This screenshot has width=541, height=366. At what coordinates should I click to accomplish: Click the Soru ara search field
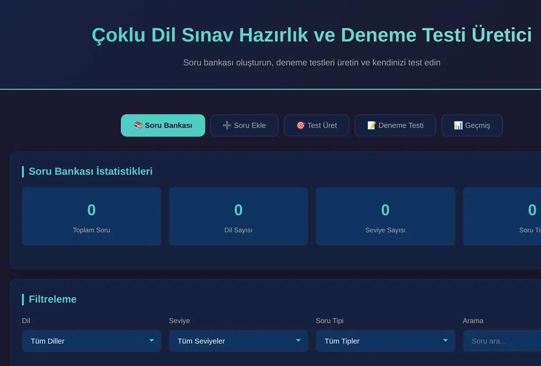(x=502, y=341)
